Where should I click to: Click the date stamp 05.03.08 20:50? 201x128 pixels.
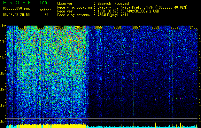tap(16, 15)
